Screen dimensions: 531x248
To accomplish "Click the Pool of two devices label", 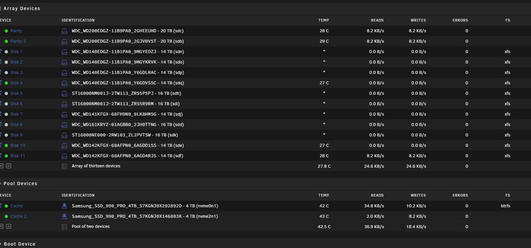I will pyautogui.click(x=91, y=226).
